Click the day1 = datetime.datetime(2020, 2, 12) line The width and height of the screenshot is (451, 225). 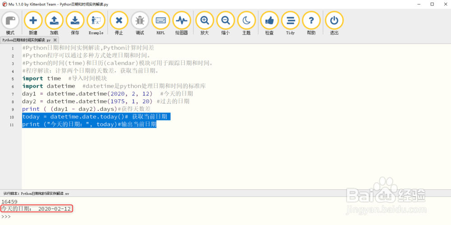[x=87, y=94]
